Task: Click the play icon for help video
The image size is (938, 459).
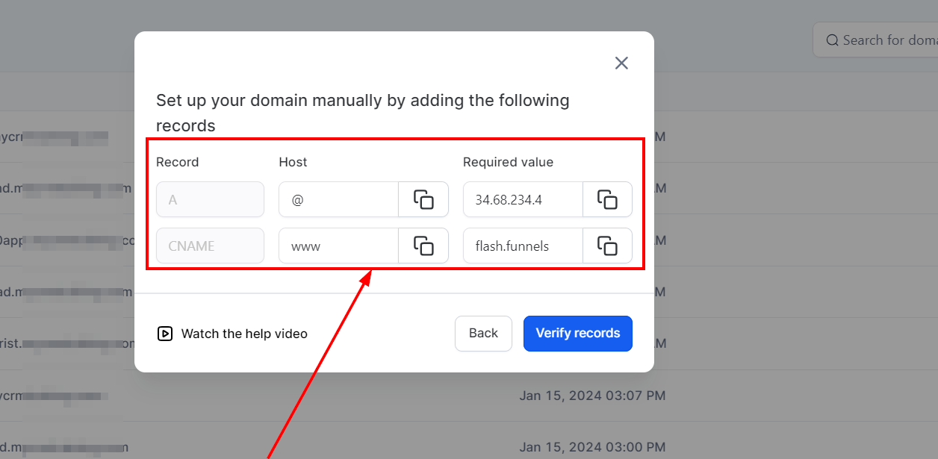Action: [x=165, y=334]
